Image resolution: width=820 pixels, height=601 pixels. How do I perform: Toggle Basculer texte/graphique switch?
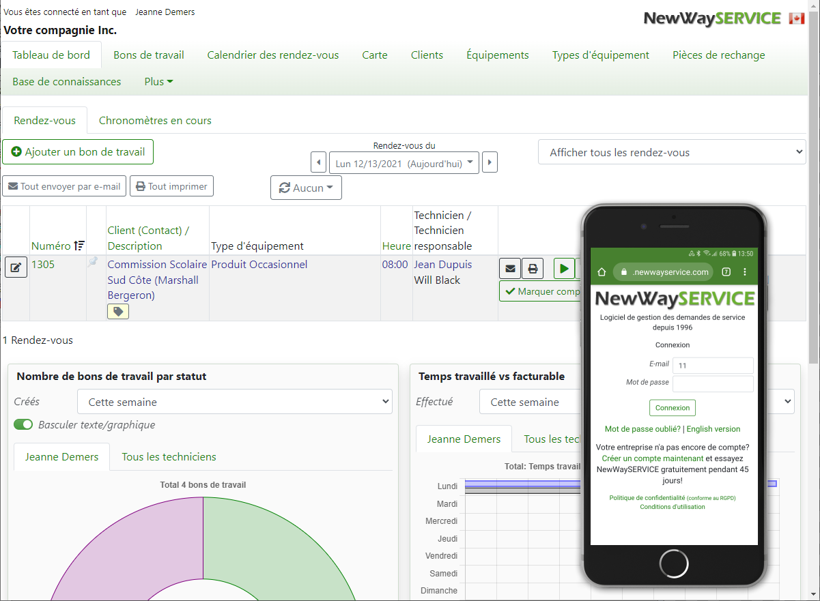tap(23, 424)
